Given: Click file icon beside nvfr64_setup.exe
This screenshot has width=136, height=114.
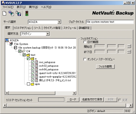Looking at the screenshot, I should coord(37,70).
